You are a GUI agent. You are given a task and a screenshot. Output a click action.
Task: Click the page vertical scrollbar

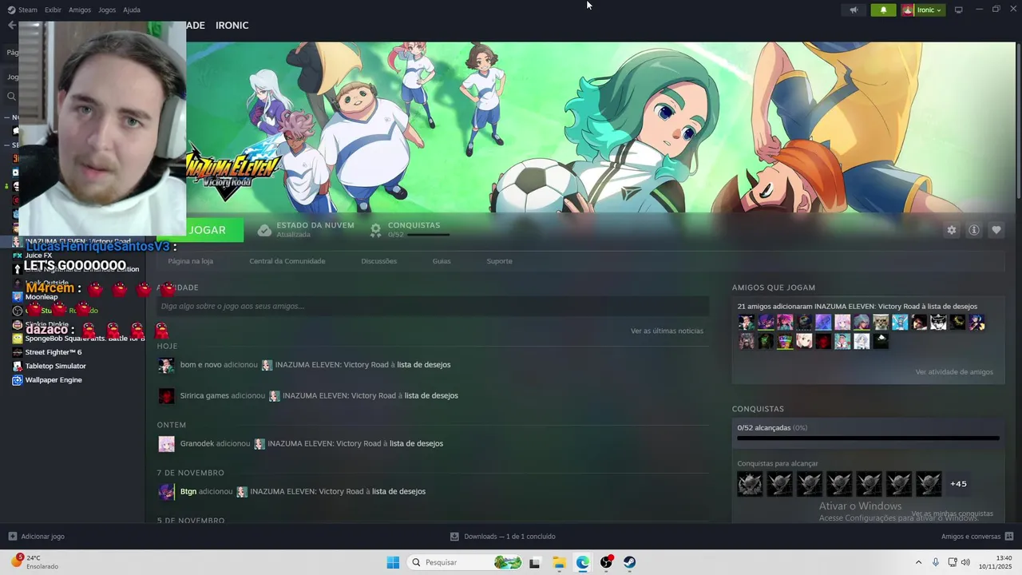coord(1018,120)
